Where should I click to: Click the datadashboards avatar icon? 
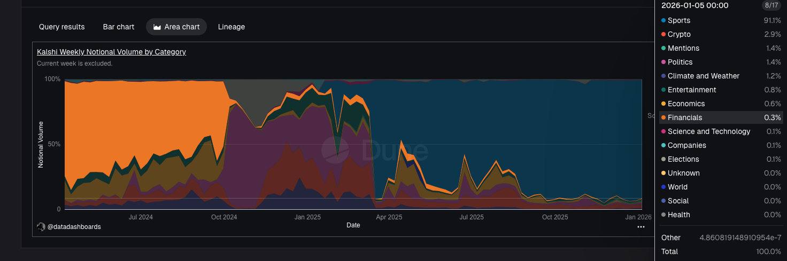[x=41, y=227]
